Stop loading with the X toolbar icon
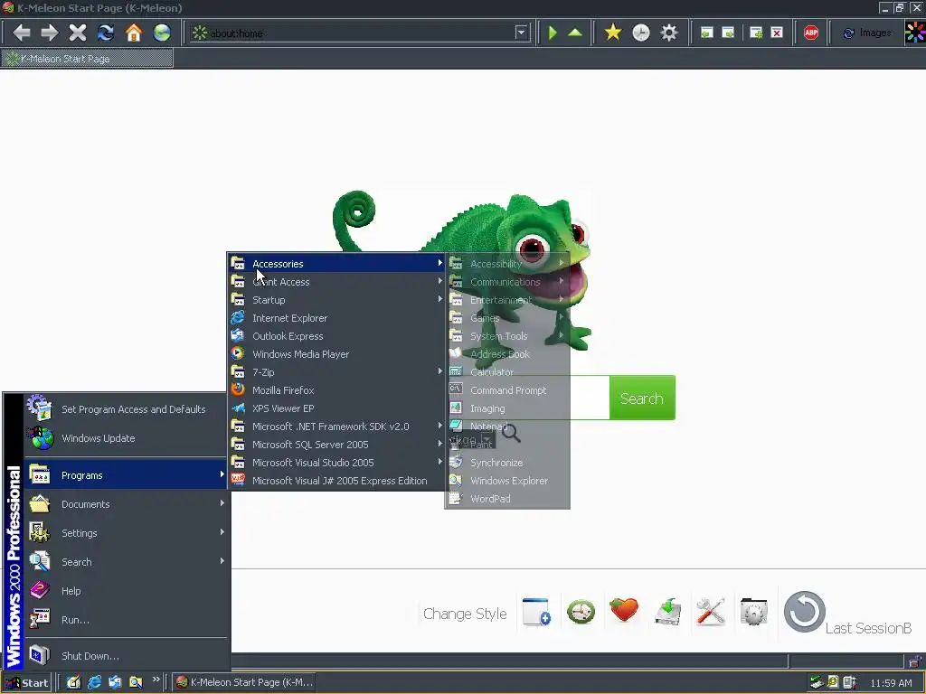 (x=78, y=33)
